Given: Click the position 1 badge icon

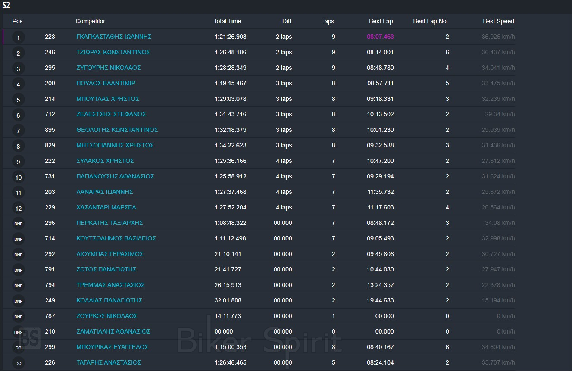Looking at the screenshot, I should (18, 37).
